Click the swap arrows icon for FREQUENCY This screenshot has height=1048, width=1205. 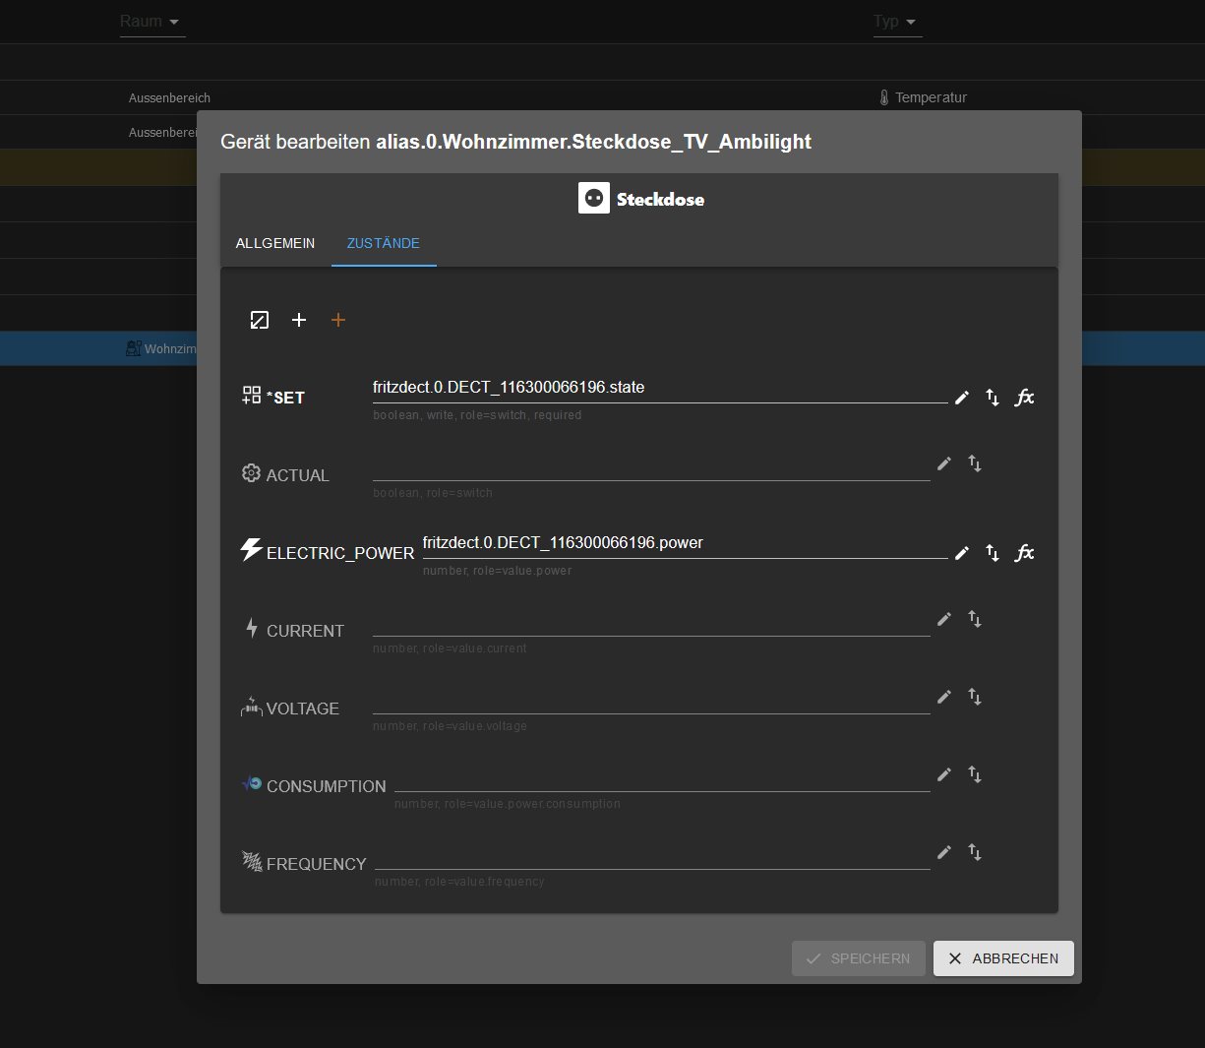click(975, 852)
